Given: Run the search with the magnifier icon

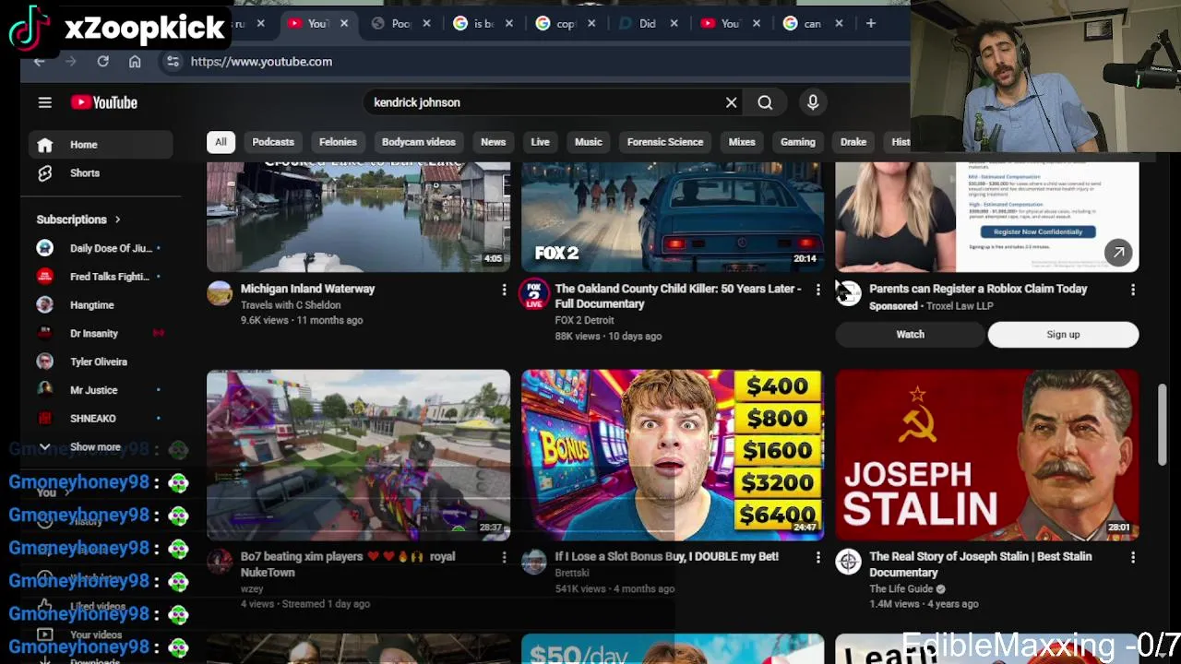Looking at the screenshot, I should click(765, 102).
